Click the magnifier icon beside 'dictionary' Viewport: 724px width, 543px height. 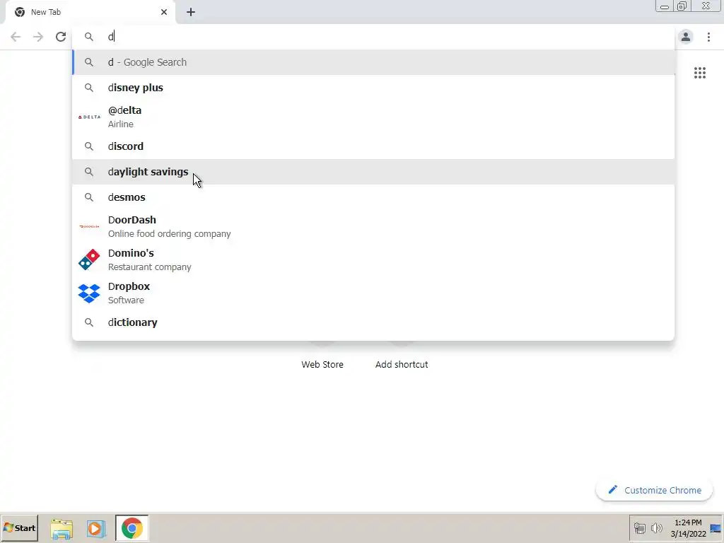(89, 322)
